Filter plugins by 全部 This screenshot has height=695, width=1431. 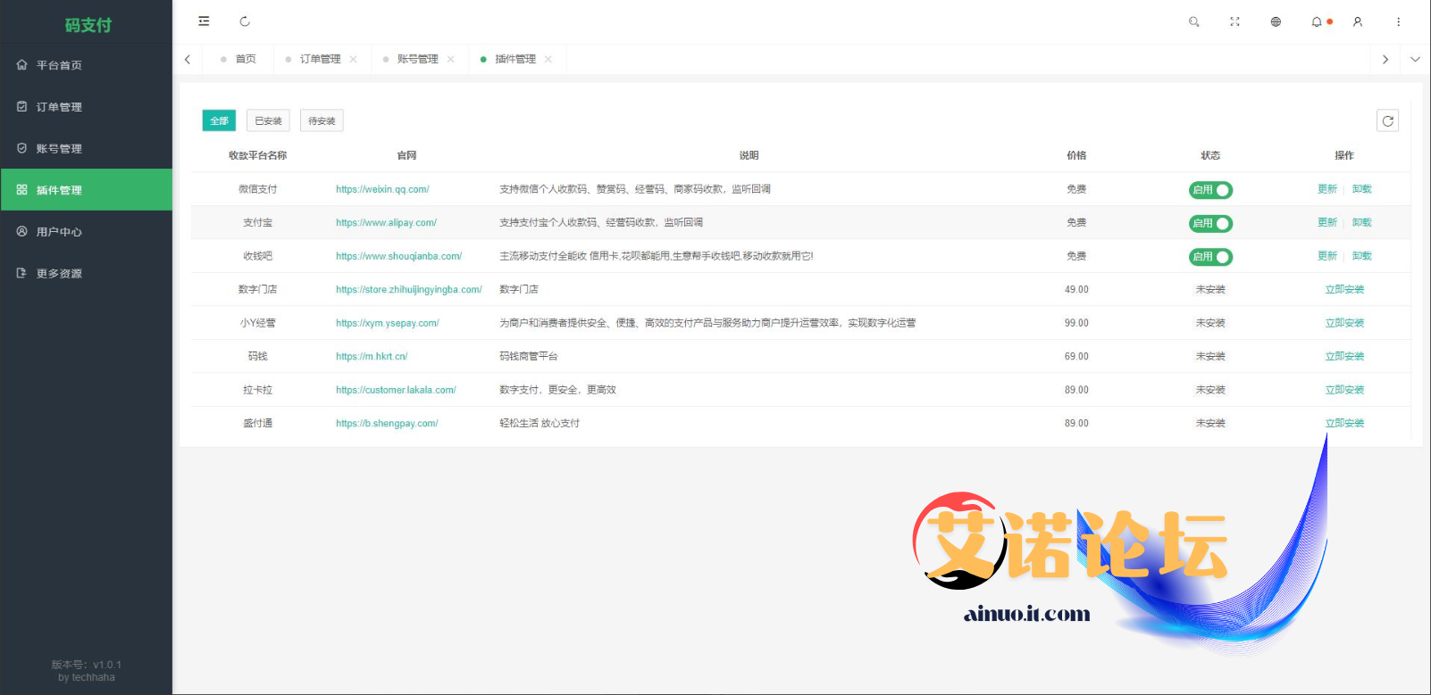[219, 120]
